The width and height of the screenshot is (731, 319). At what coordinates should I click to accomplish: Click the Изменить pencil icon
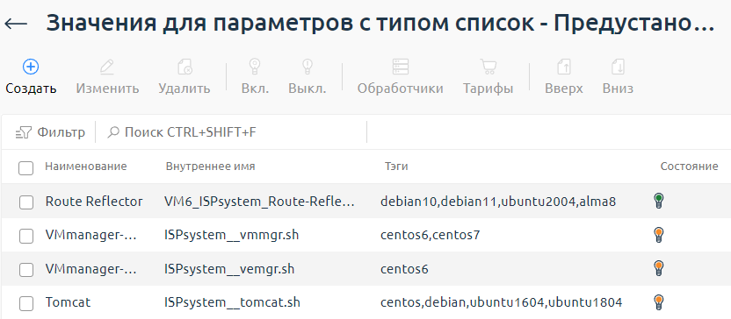coord(107,67)
